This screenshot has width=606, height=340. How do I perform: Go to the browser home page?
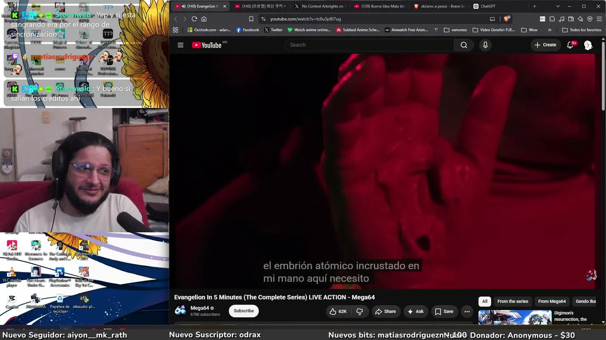tap(204, 19)
